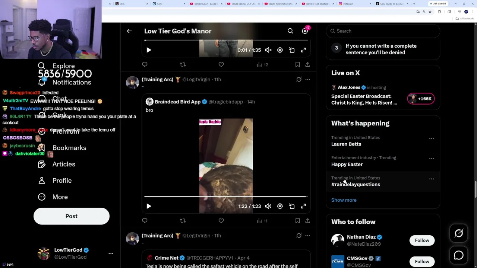This screenshot has width=477, height=268.
Task: Share the post with 11 views
Action: pos(307,221)
